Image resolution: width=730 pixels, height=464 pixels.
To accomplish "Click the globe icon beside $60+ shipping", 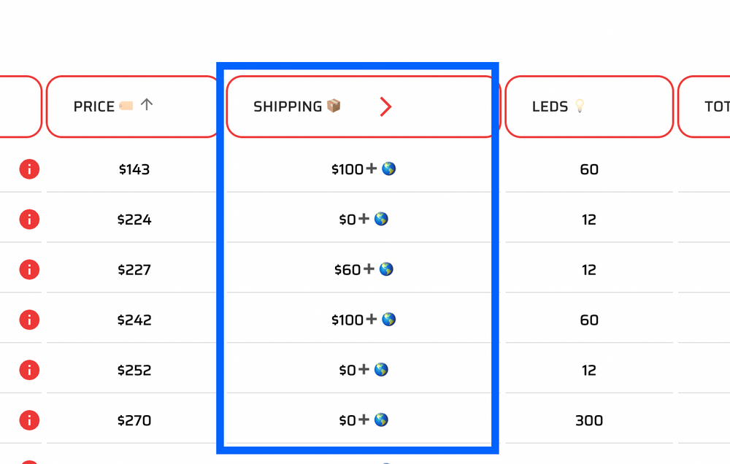I will (386, 269).
